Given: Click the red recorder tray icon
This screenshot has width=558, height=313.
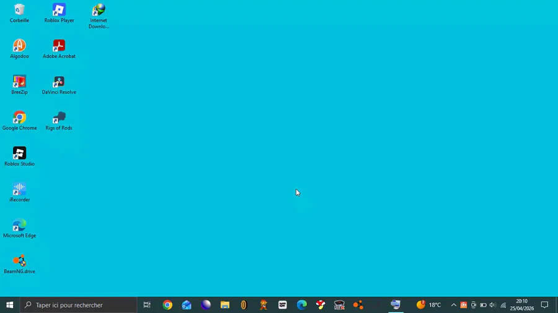Looking at the screenshot, I should click(x=463, y=305).
